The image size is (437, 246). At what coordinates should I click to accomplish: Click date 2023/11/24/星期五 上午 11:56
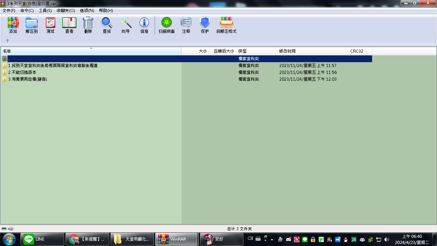tap(308, 72)
